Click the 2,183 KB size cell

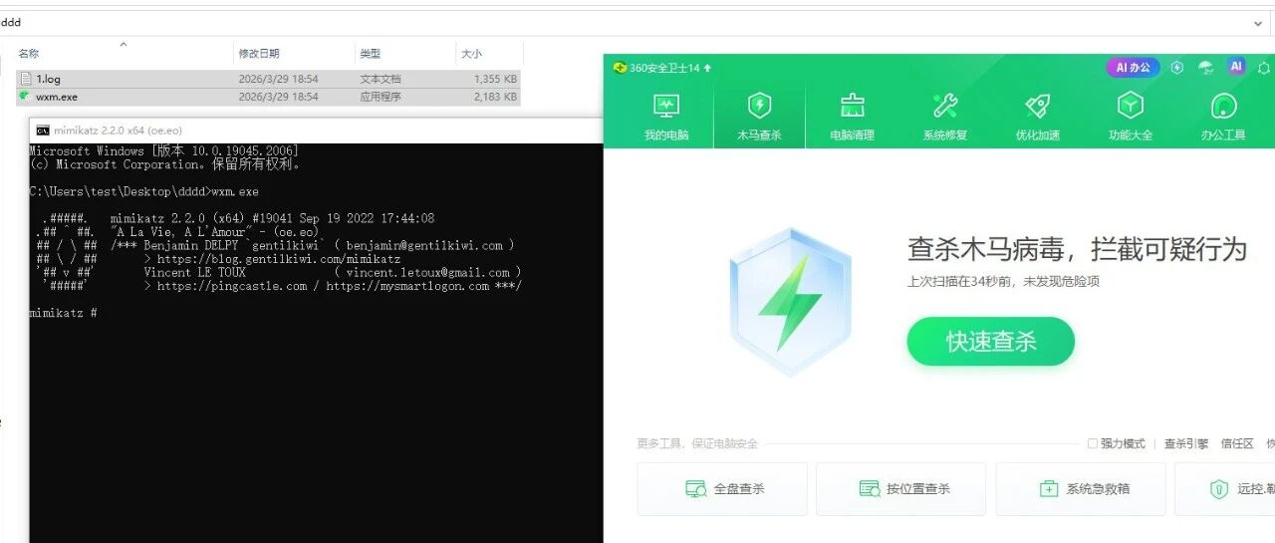(x=495, y=97)
